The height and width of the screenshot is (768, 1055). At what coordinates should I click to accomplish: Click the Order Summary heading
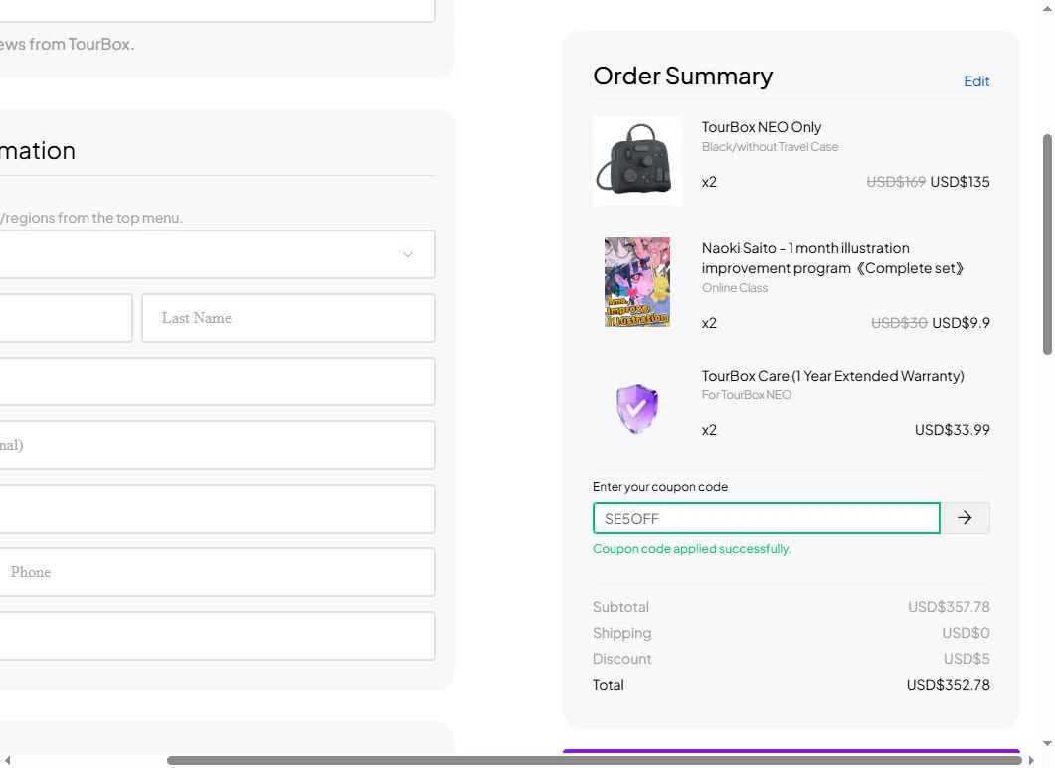click(x=682, y=76)
